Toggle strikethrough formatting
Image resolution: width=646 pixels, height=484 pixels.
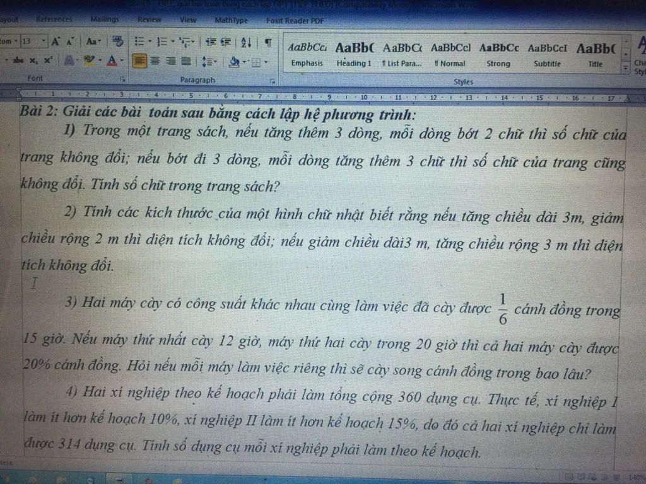click(18, 60)
